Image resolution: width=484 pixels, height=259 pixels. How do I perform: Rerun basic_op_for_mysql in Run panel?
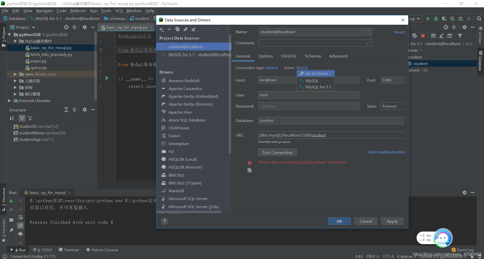coord(11,201)
